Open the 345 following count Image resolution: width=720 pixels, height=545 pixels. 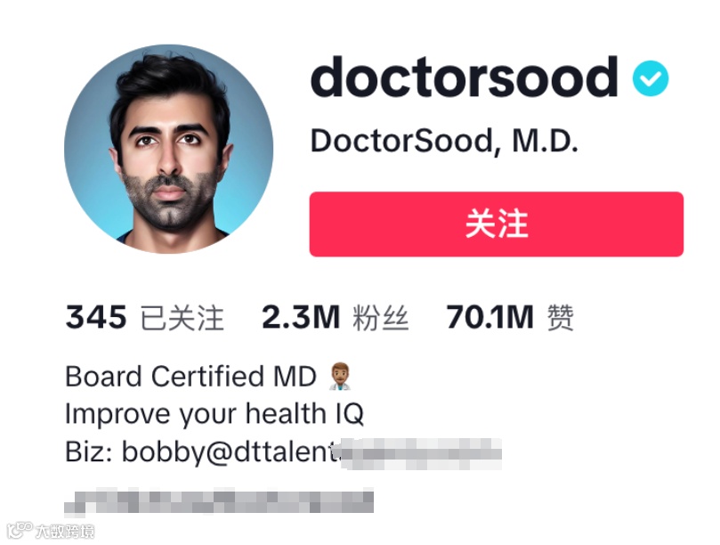tap(96, 317)
